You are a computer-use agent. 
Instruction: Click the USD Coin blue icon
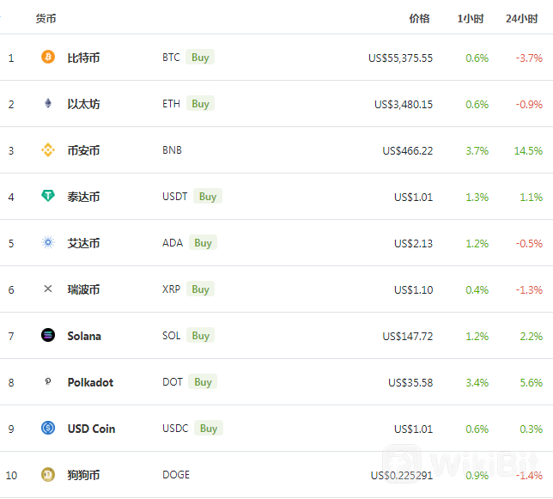(x=48, y=428)
